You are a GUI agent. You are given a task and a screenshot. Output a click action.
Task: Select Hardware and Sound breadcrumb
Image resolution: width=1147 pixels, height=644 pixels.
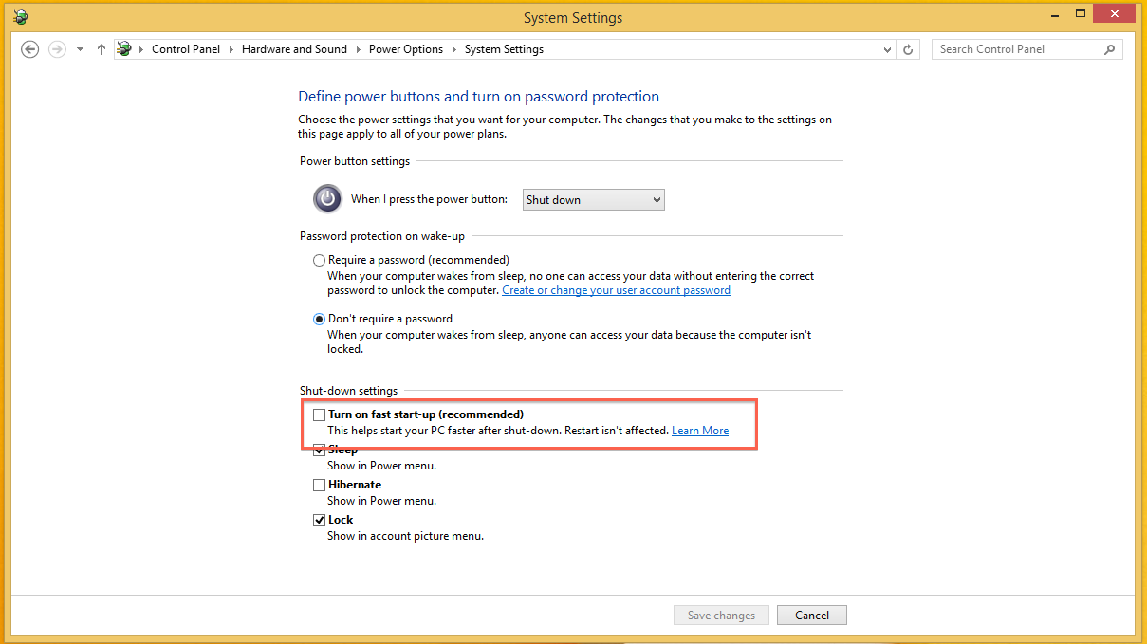[x=294, y=49]
